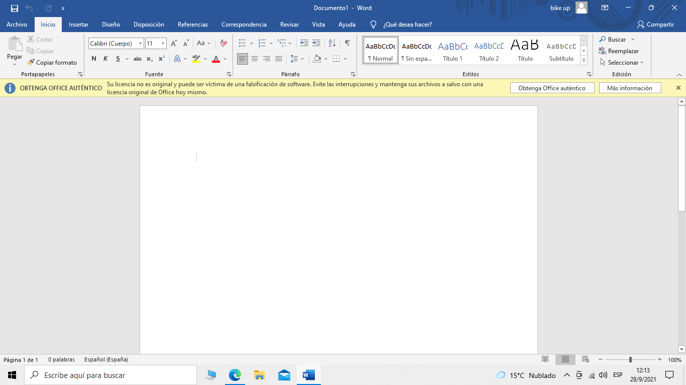Center the paragraph text
This screenshot has height=385, width=686.
coord(255,59)
